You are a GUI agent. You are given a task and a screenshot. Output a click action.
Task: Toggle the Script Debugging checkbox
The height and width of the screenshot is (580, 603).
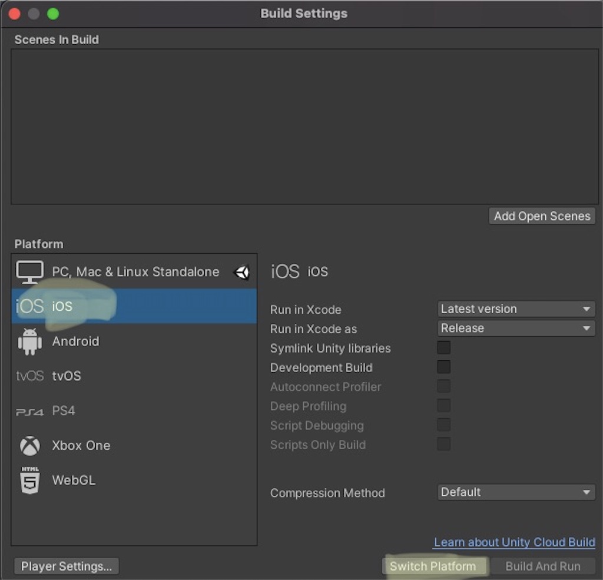(443, 425)
